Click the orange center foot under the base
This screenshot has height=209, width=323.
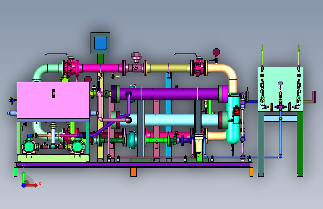tap(133, 172)
